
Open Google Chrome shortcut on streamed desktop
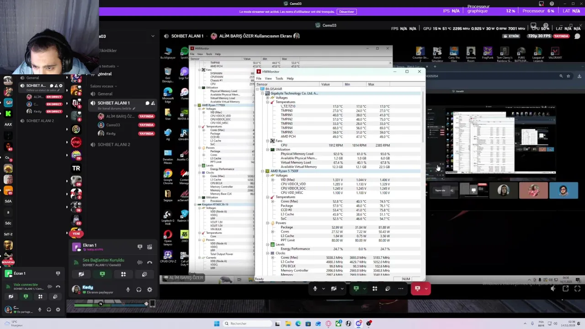168,176
